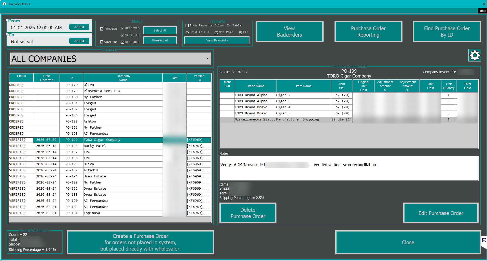Open View Backorders
Screen dimensions: 487x261
[x=289, y=32]
